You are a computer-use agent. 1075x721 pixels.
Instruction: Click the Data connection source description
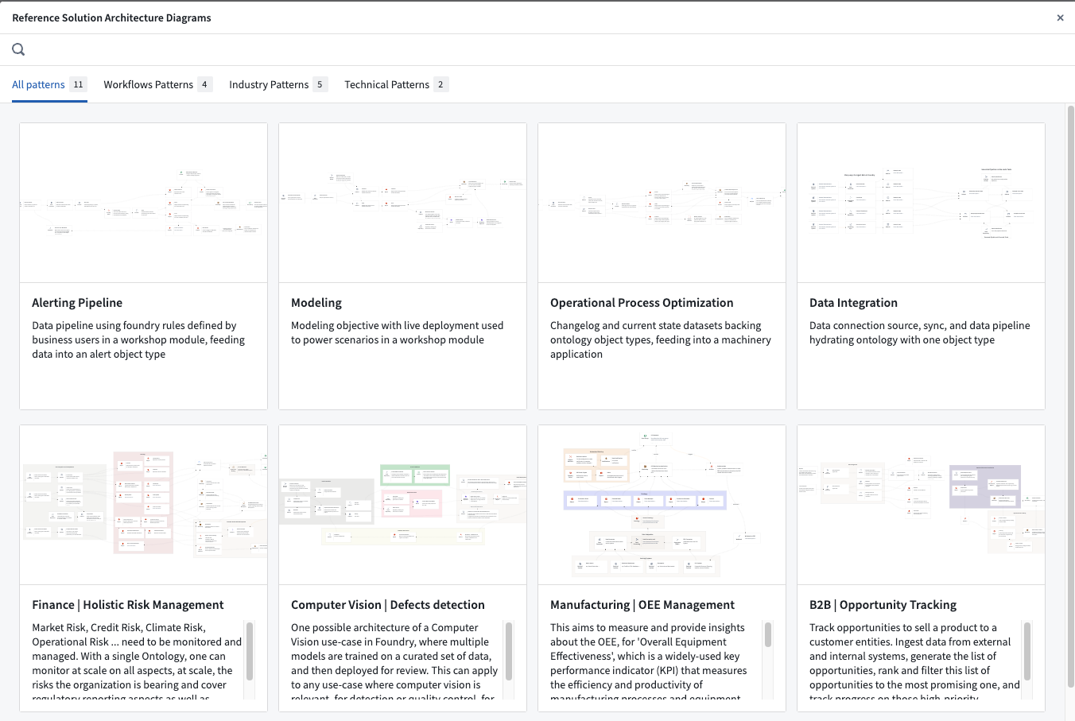point(920,332)
